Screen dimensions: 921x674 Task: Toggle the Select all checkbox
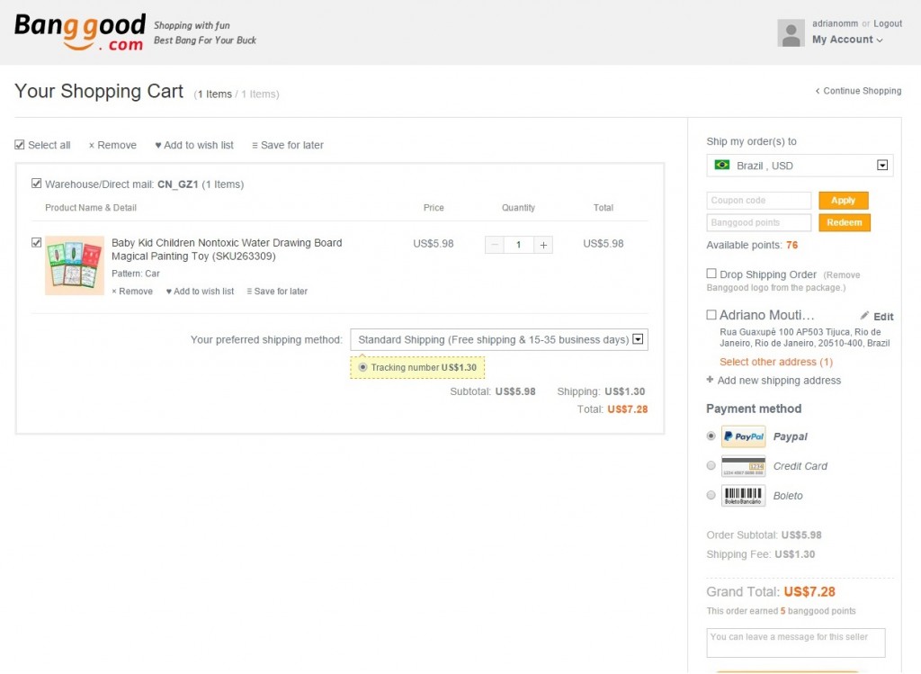[20, 145]
